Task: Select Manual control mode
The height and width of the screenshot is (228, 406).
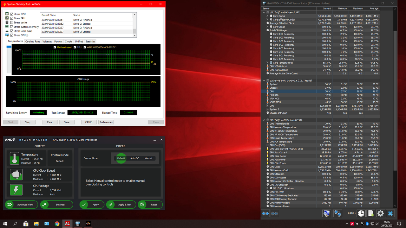Action: tap(148, 158)
